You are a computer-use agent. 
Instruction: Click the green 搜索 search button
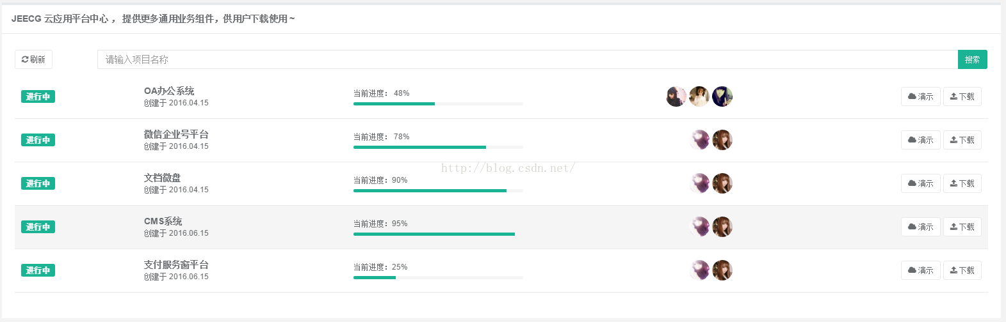(973, 59)
